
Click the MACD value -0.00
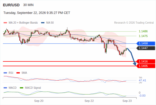[x=142, y=96]
